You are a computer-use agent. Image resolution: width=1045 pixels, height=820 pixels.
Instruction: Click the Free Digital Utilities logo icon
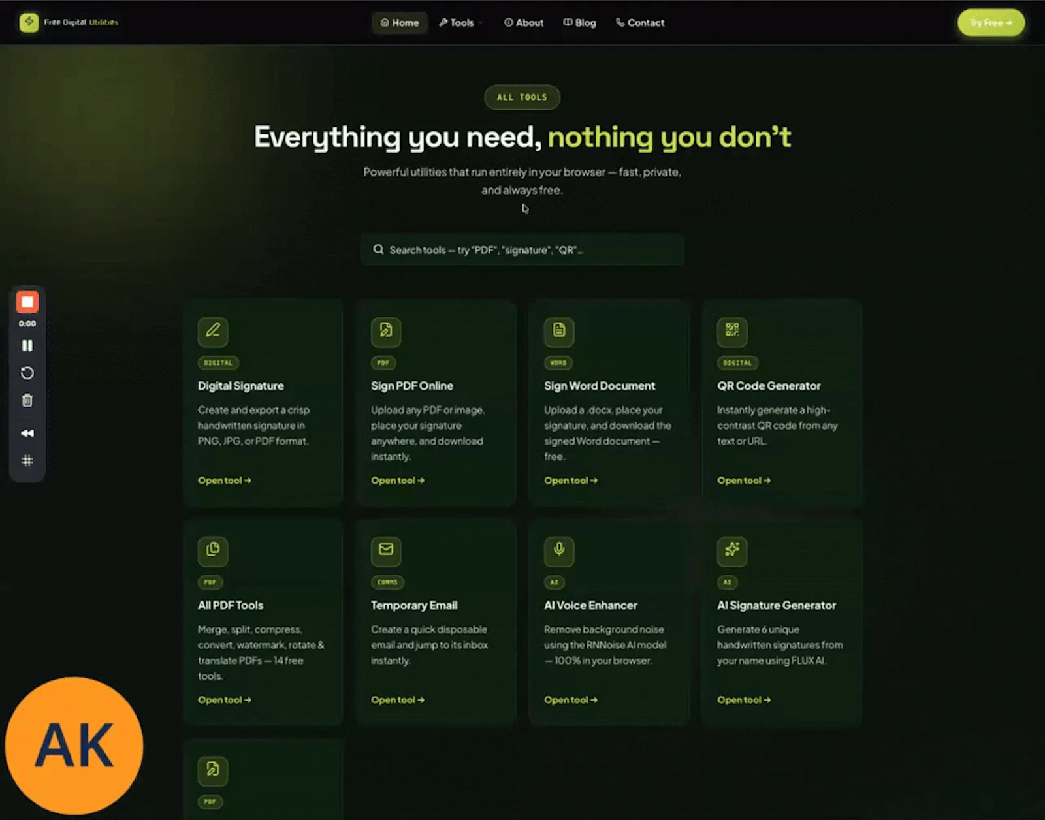(x=29, y=22)
